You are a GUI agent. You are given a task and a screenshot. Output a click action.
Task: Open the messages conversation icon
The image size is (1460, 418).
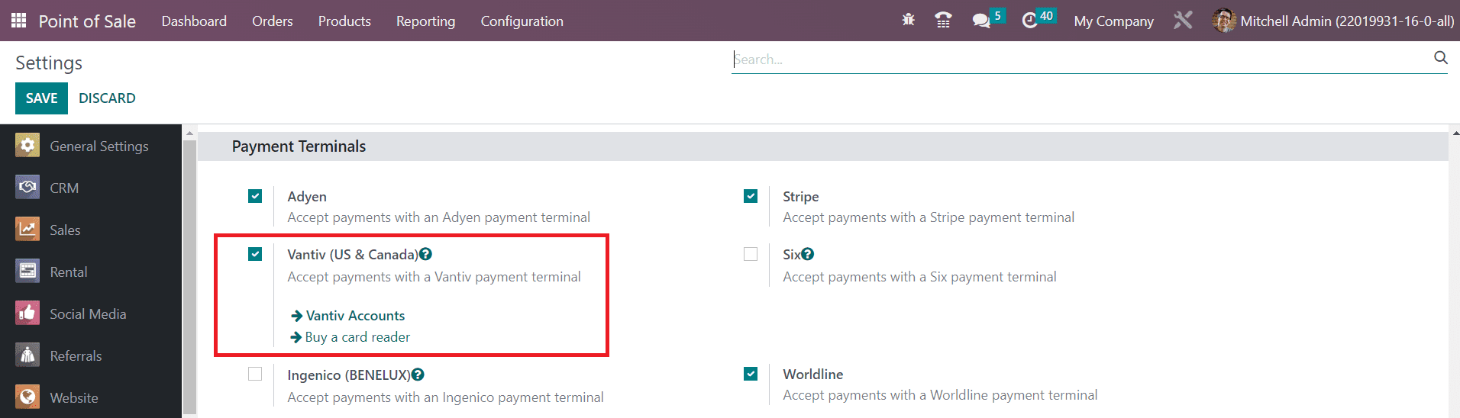pyautogui.click(x=981, y=21)
